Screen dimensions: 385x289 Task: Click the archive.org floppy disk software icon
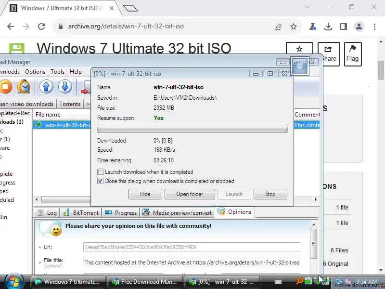pyautogui.click(x=17, y=49)
